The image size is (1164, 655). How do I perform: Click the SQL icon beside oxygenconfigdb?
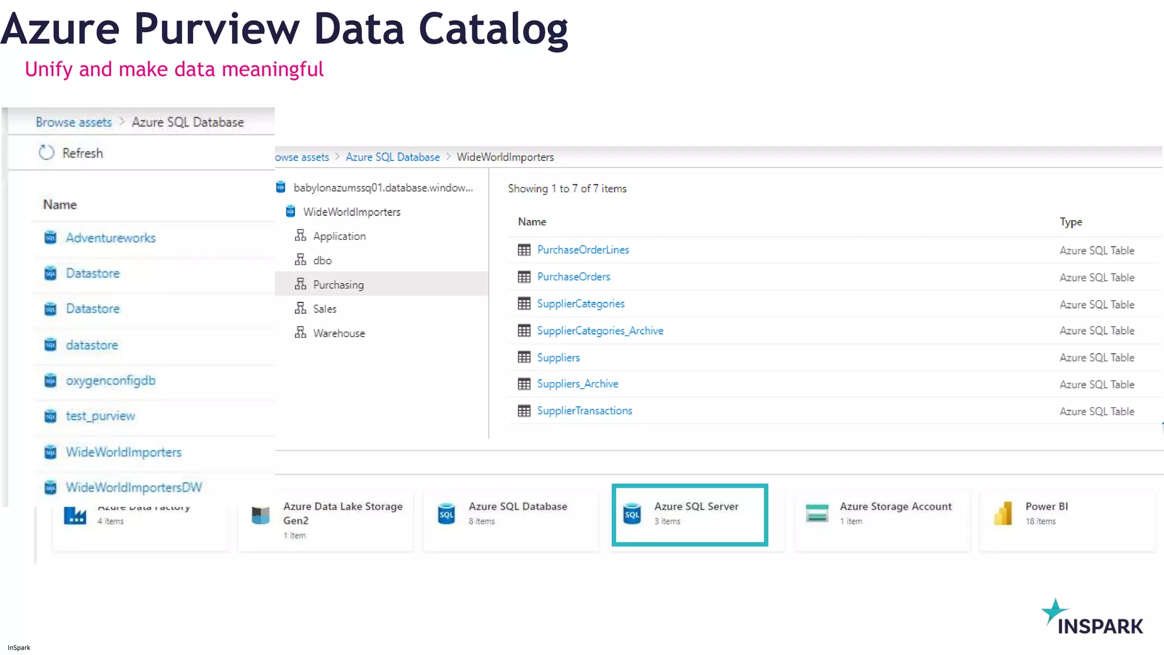(51, 380)
